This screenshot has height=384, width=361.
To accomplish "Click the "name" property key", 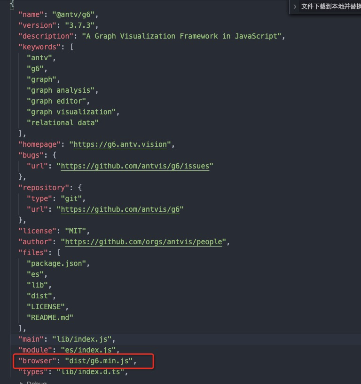I will coord(31,15).
